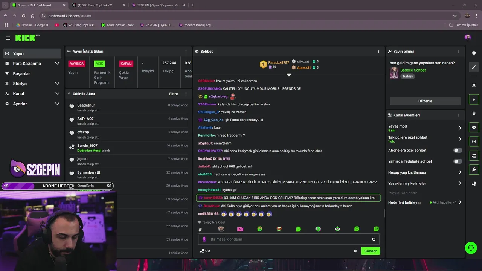Click the Sadece Sohbet category thumbnail
The width and height of the screenshot is (482, 271).
[x=394, y=73]
